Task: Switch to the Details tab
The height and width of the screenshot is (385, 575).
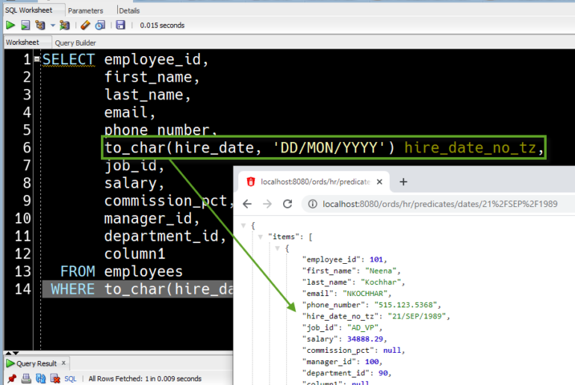Action: (128, 10)
